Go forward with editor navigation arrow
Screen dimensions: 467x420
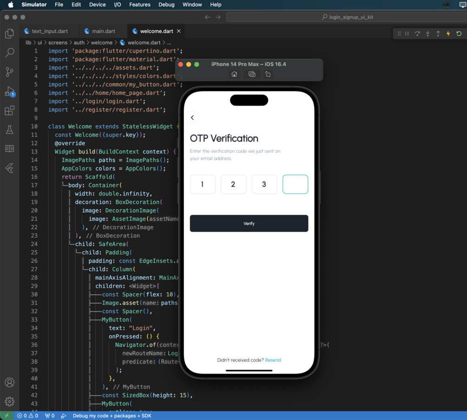pos(218,17)
